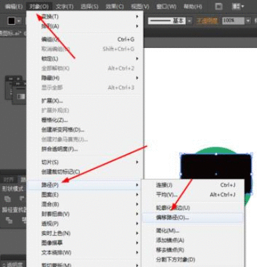257x267 pixels.
Task: Open the fill swatch dropdown arrow
Action: (19, 21)
